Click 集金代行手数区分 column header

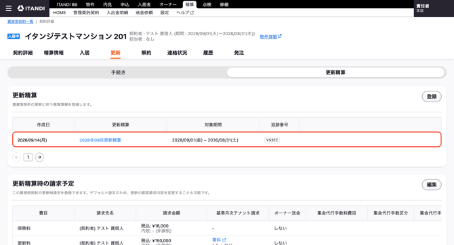(x=390, y=213)
